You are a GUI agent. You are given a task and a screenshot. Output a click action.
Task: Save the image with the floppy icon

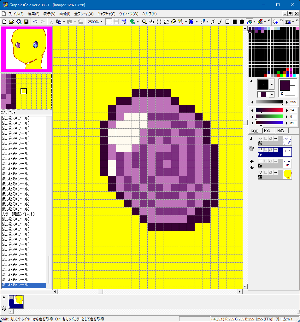click(26, 22)
